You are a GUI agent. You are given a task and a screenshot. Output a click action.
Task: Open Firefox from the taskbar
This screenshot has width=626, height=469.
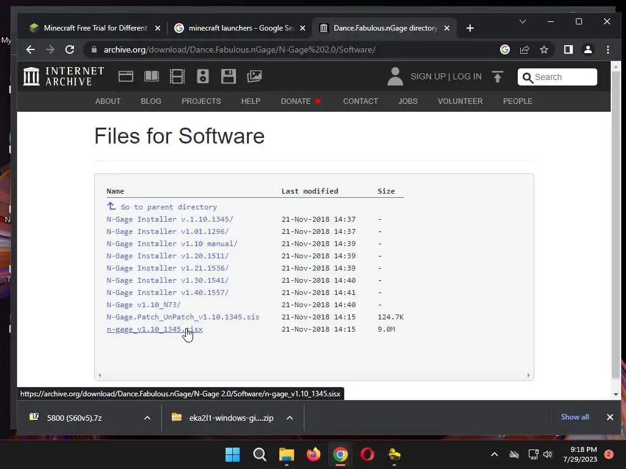pos(314,454)
